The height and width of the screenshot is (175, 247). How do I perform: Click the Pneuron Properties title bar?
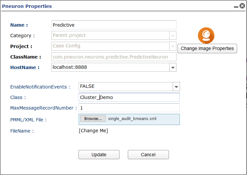[x=117, y=6]
